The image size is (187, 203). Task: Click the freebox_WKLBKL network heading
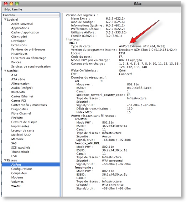click(x=88, y=143)
